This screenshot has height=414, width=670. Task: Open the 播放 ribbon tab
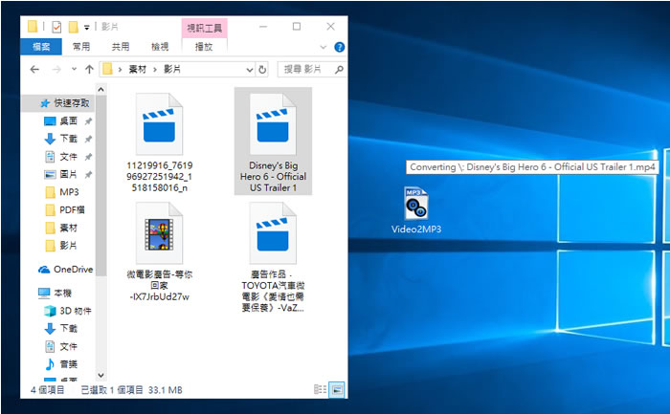tap(204, 47)
